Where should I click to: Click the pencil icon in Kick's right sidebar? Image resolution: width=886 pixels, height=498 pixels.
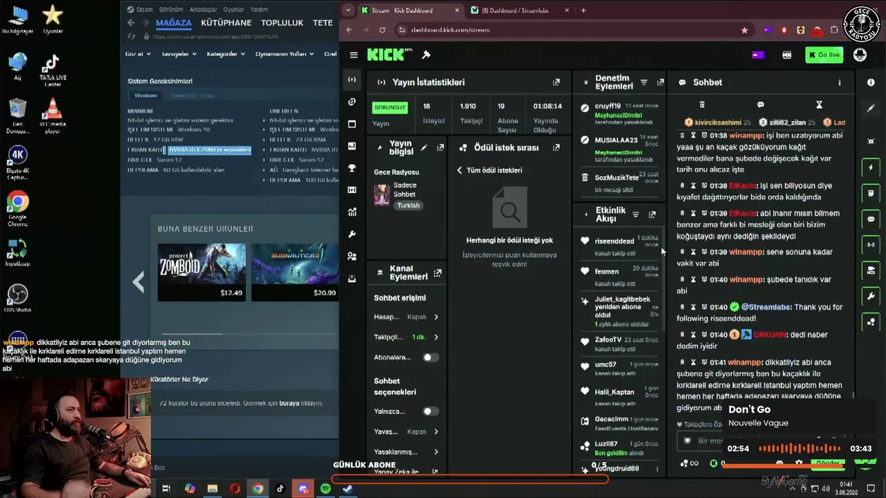pyautogui.click(x=871, y=109)
